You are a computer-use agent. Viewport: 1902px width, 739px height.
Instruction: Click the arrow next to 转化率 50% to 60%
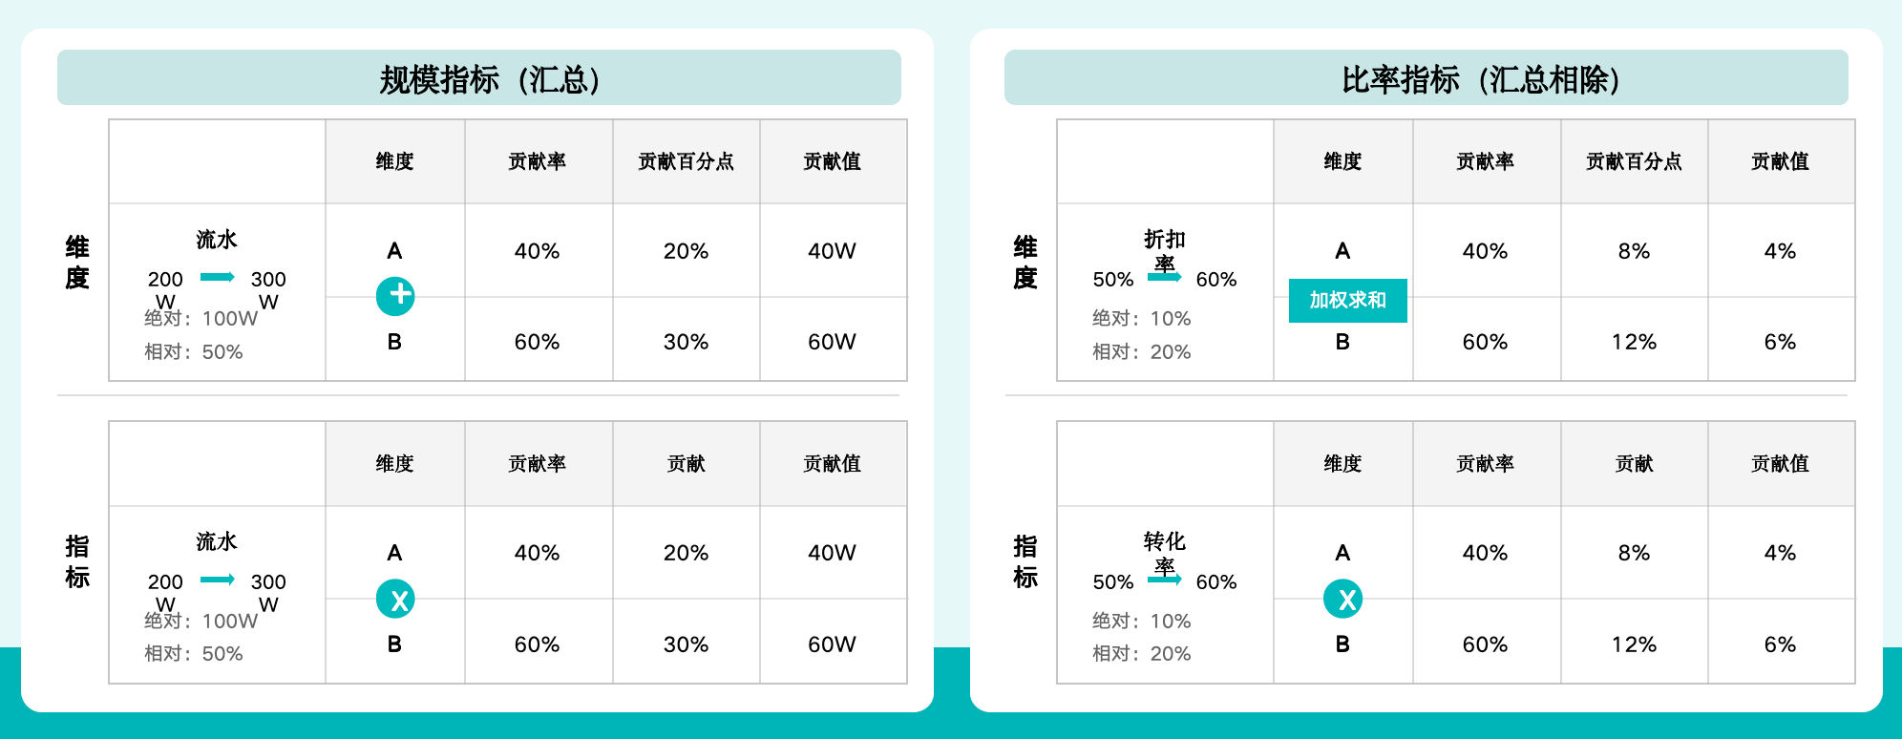click(x=1165, y=580)
